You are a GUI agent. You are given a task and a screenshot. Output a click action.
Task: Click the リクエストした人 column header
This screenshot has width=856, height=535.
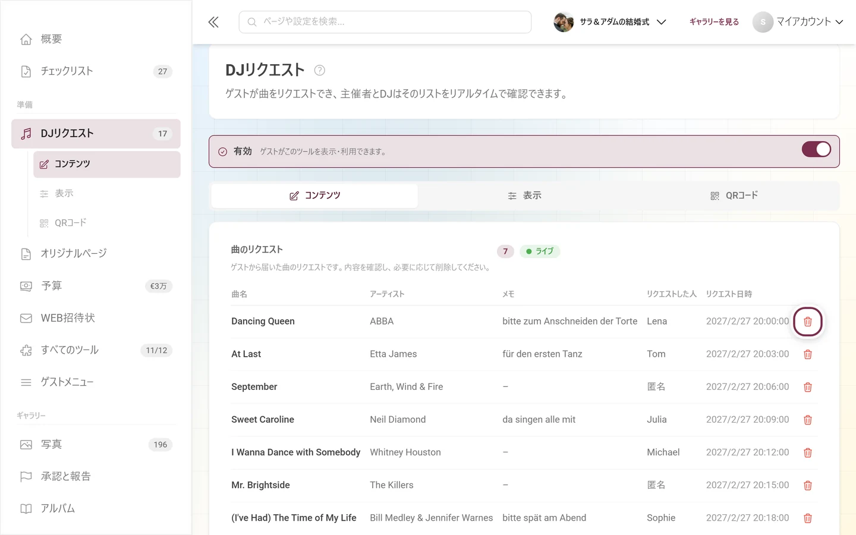tap(672, 294)
